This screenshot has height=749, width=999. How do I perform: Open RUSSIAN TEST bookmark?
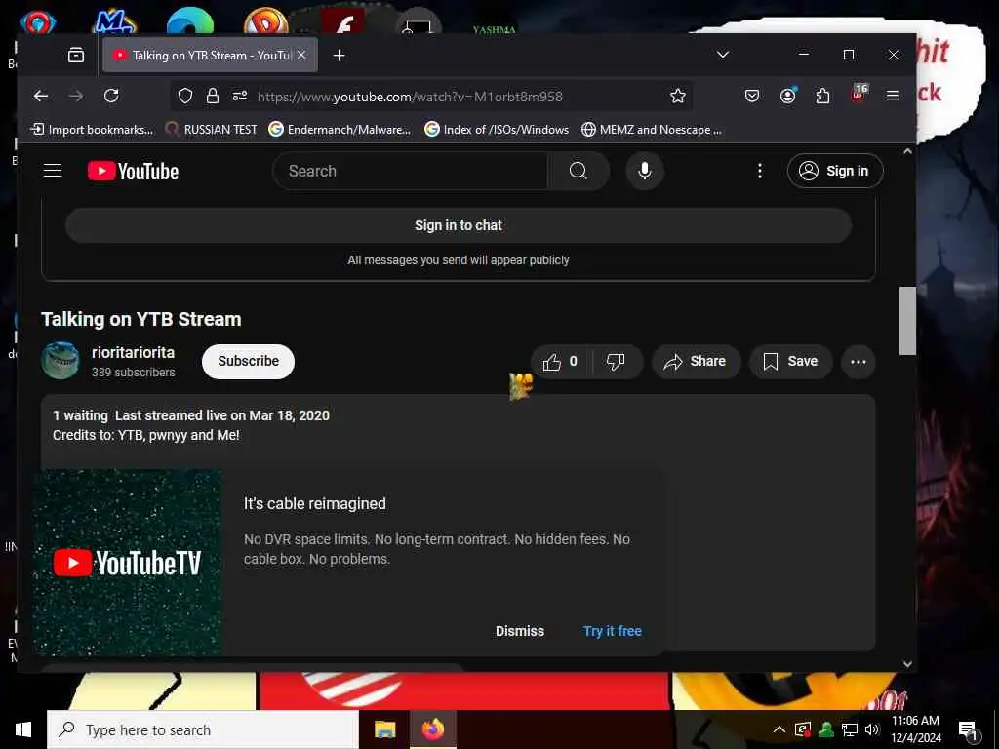click(x=211, y=130)
